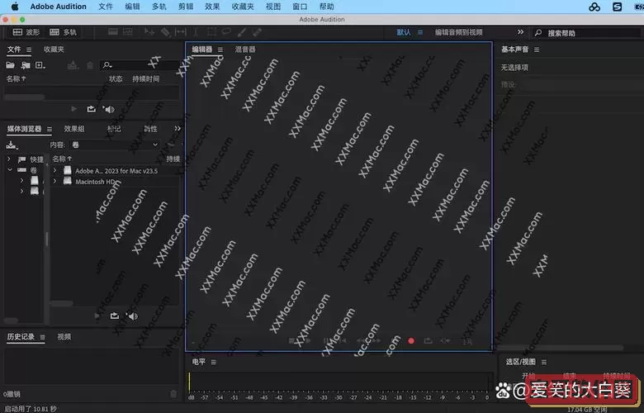644x413 pixels.
Task: Click the red record button
Action: click(411, 340)
